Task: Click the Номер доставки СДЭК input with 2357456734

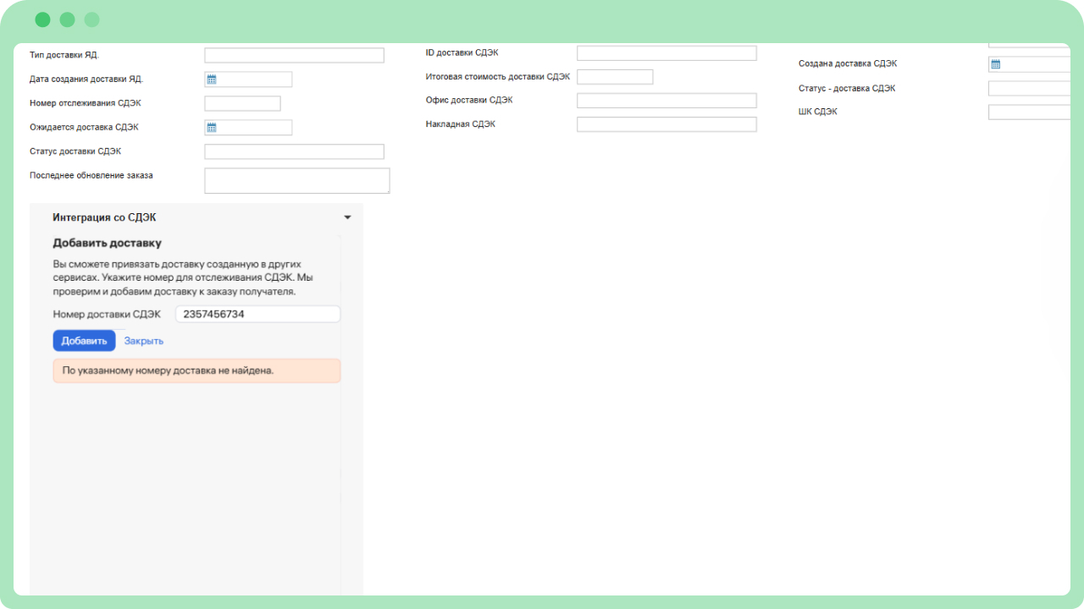Action: [x=258, y=315]
